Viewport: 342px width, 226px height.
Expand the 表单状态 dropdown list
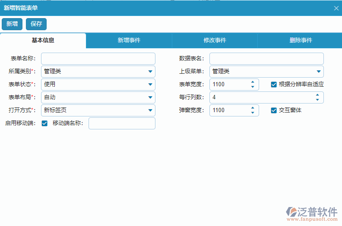tap(150, 85)
